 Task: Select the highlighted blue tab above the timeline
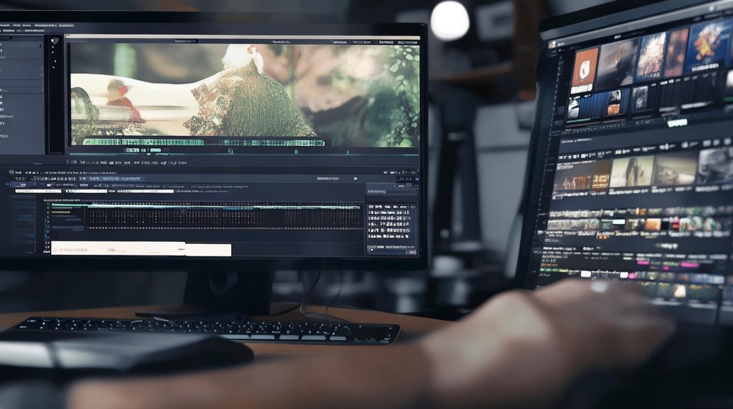[x=25, y=184]
